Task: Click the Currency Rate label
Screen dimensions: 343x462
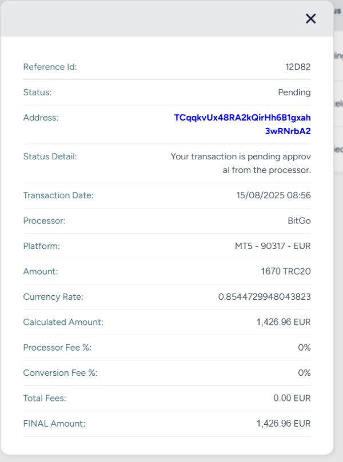Action: tap(53, 297)
